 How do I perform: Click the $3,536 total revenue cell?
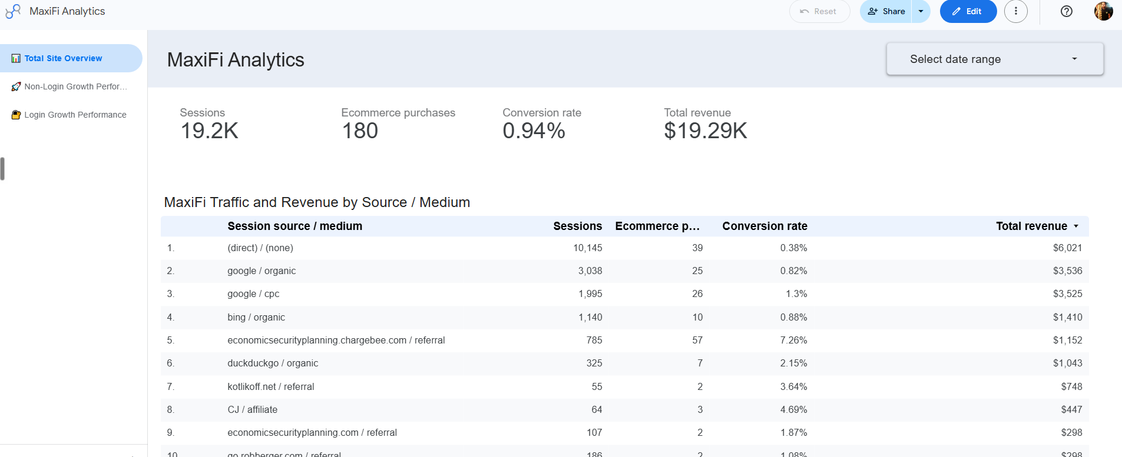tap(1067, 271)
